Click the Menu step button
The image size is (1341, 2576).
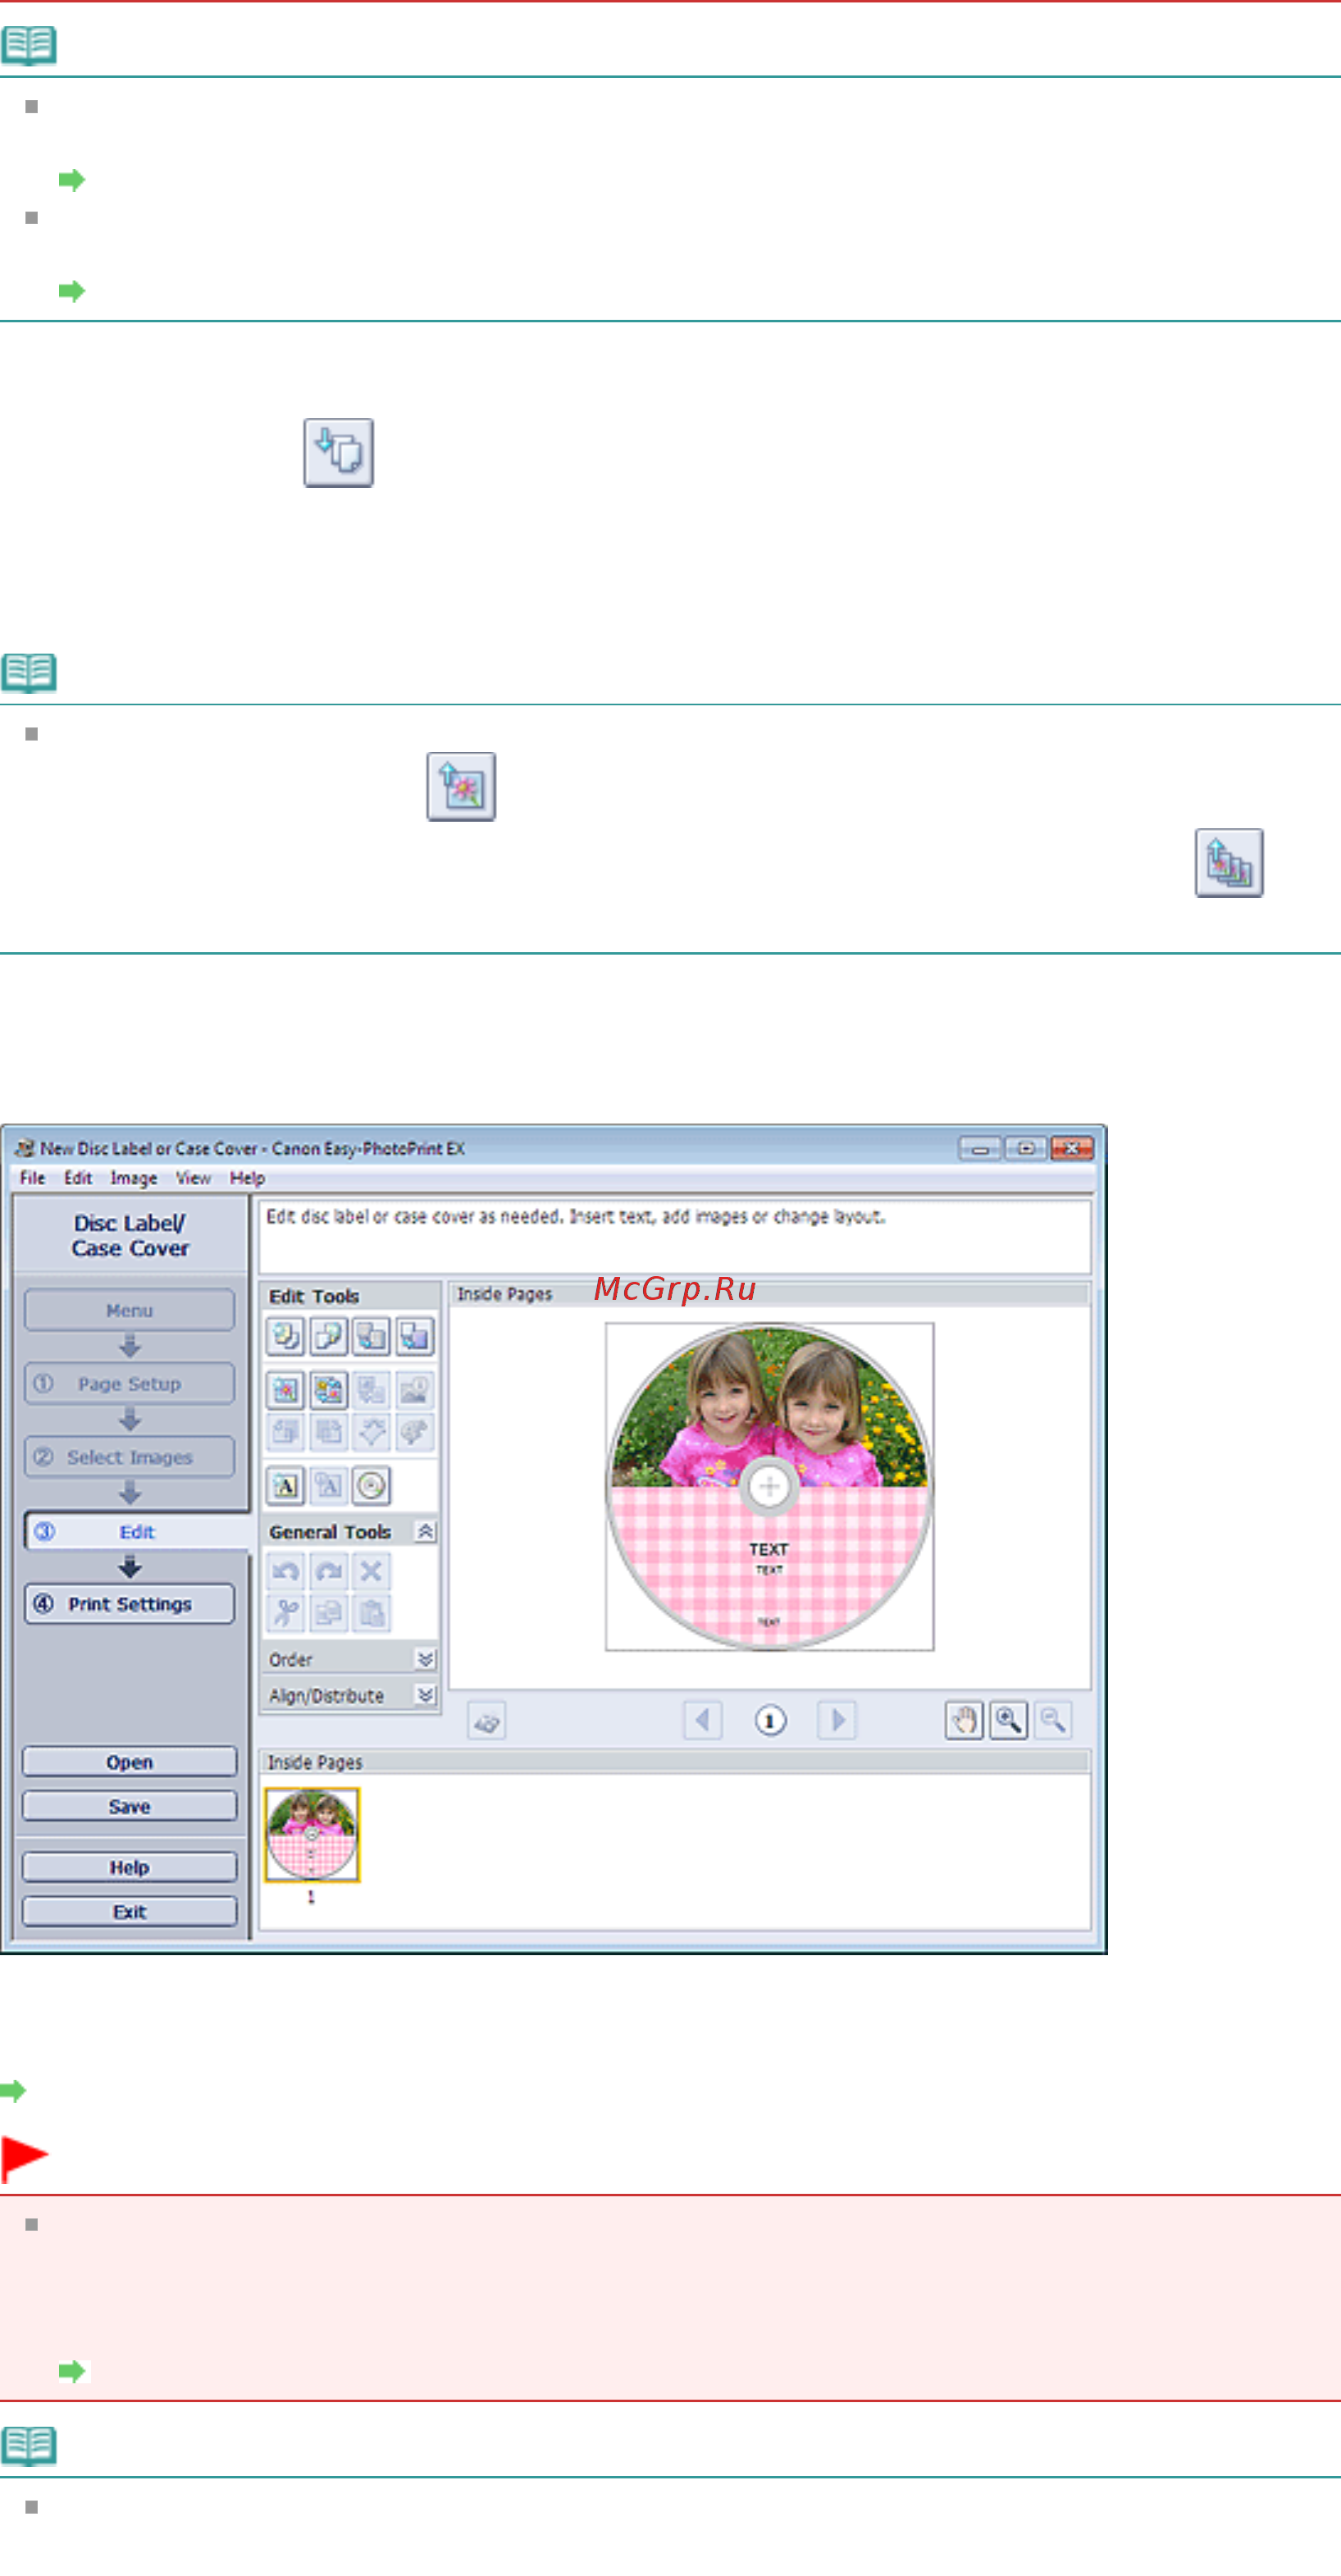129,1310
